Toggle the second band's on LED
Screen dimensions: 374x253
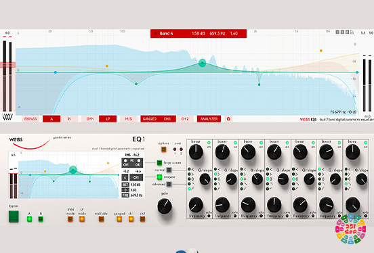[235, 143]
